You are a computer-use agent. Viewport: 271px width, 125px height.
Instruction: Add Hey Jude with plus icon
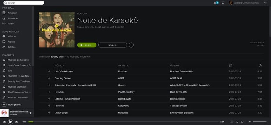pyautogui.click(x=49, y=92)
